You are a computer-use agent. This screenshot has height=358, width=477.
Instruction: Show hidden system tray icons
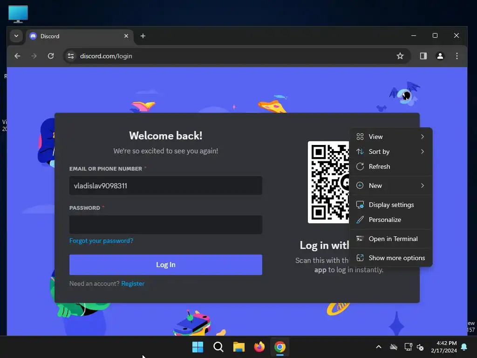click(x=379, y=347)
